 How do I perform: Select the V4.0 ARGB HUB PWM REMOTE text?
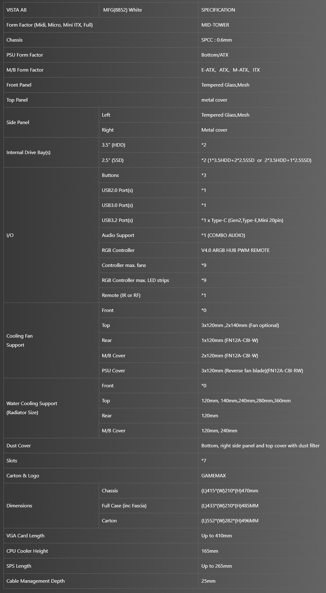[235, 250]
